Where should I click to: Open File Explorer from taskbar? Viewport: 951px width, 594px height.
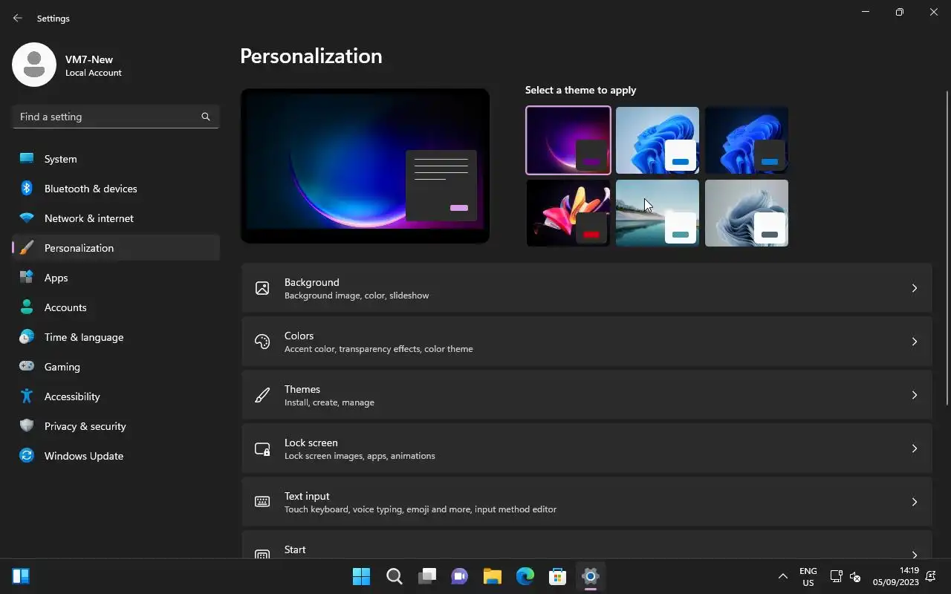pos(492,576)
